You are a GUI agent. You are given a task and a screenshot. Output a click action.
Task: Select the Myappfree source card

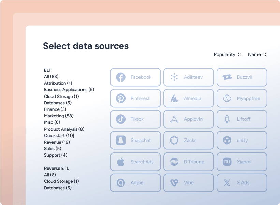pos(242,98)
